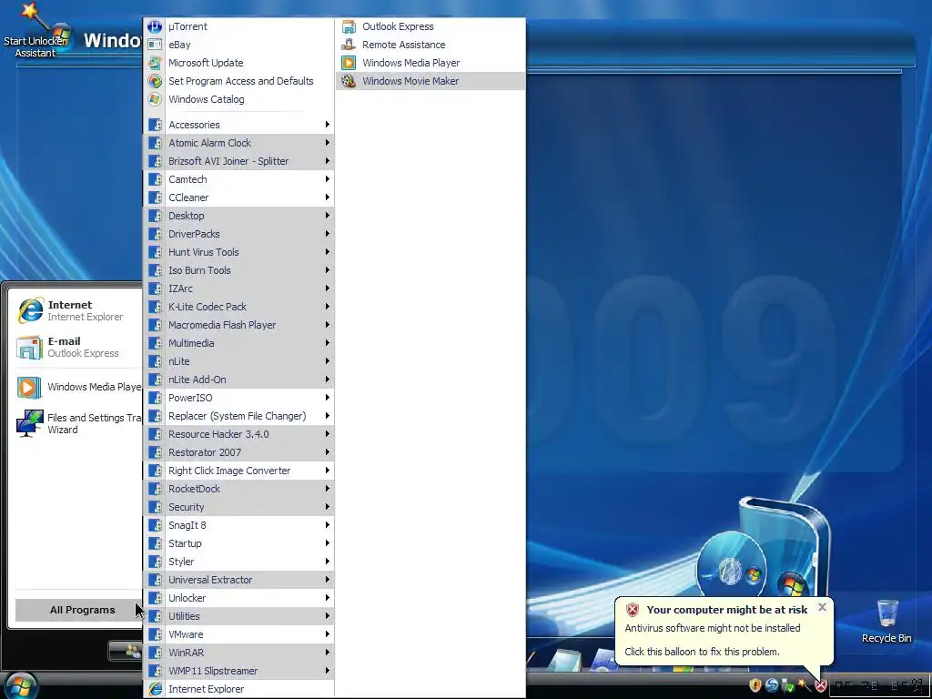Viewport: 932px width, 699px height.
Task: Open µTorrent from the programs list
Action: (238, 26)
